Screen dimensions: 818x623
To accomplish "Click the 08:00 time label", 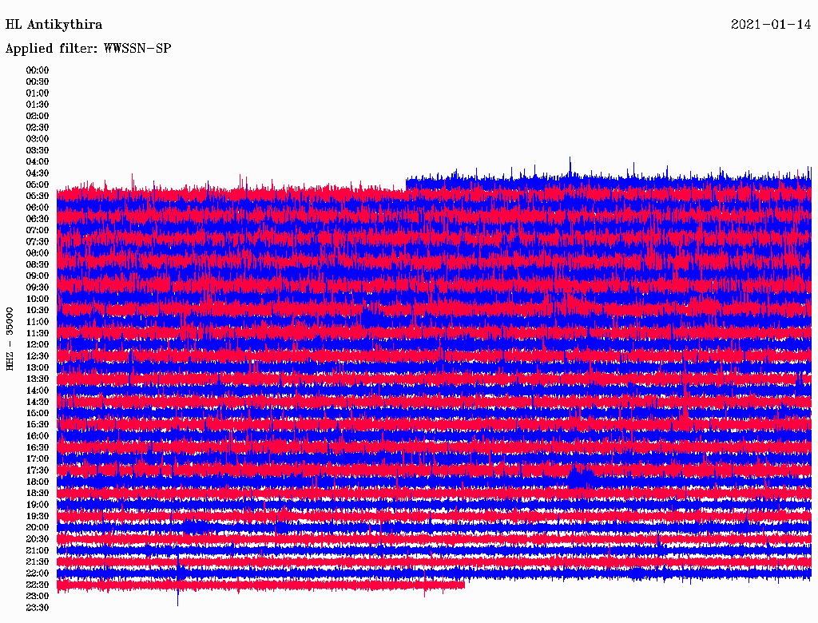I will click(38, 253).
